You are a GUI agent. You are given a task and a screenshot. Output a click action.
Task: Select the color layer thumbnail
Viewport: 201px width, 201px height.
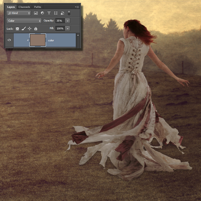tap(38, 40)
